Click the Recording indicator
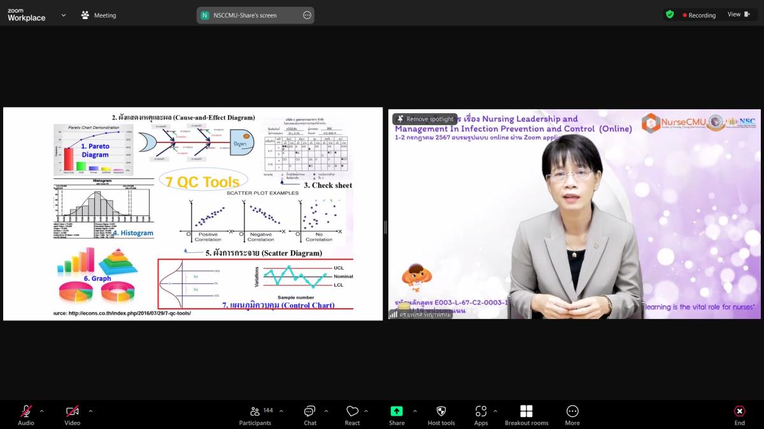Viewport: 764px width, 429px height. coord(699,15)
